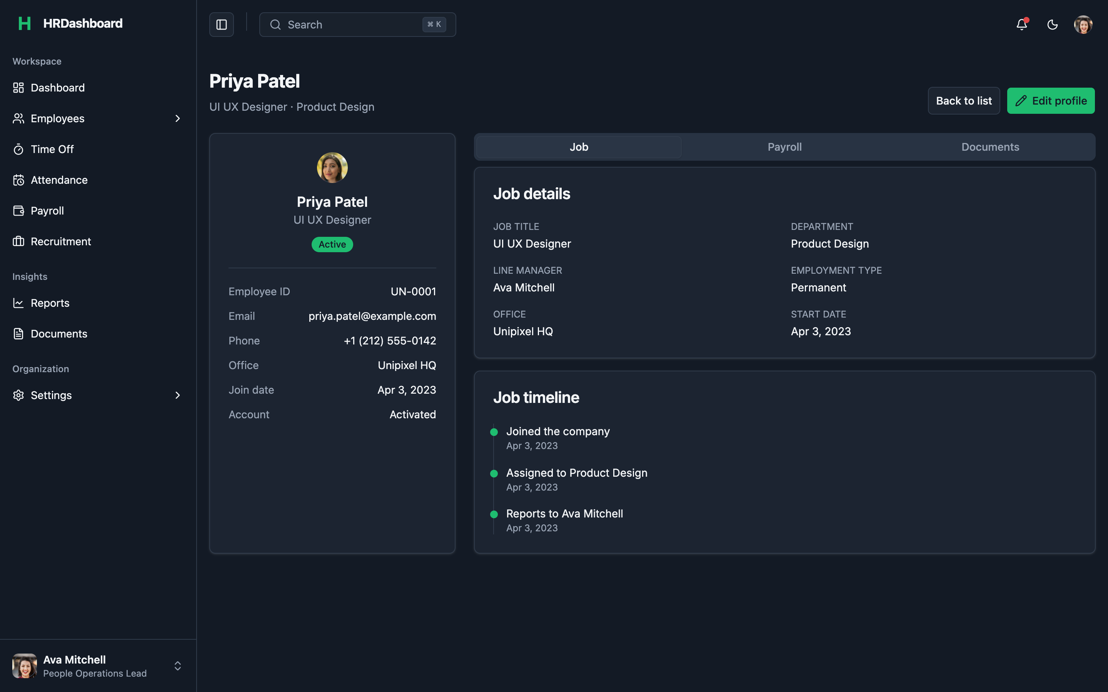Switch to the Payroll tab
Image resolution: width=1108 pixels, height=692 pixels.
pyautogui.click(x=784, y=147)
